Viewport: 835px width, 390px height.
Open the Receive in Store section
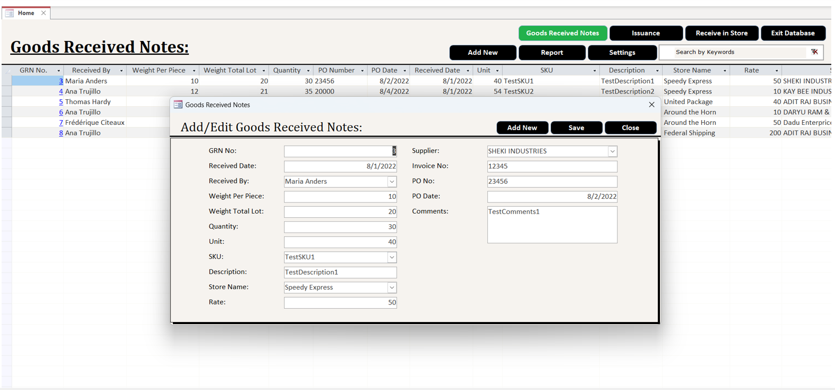721,33
